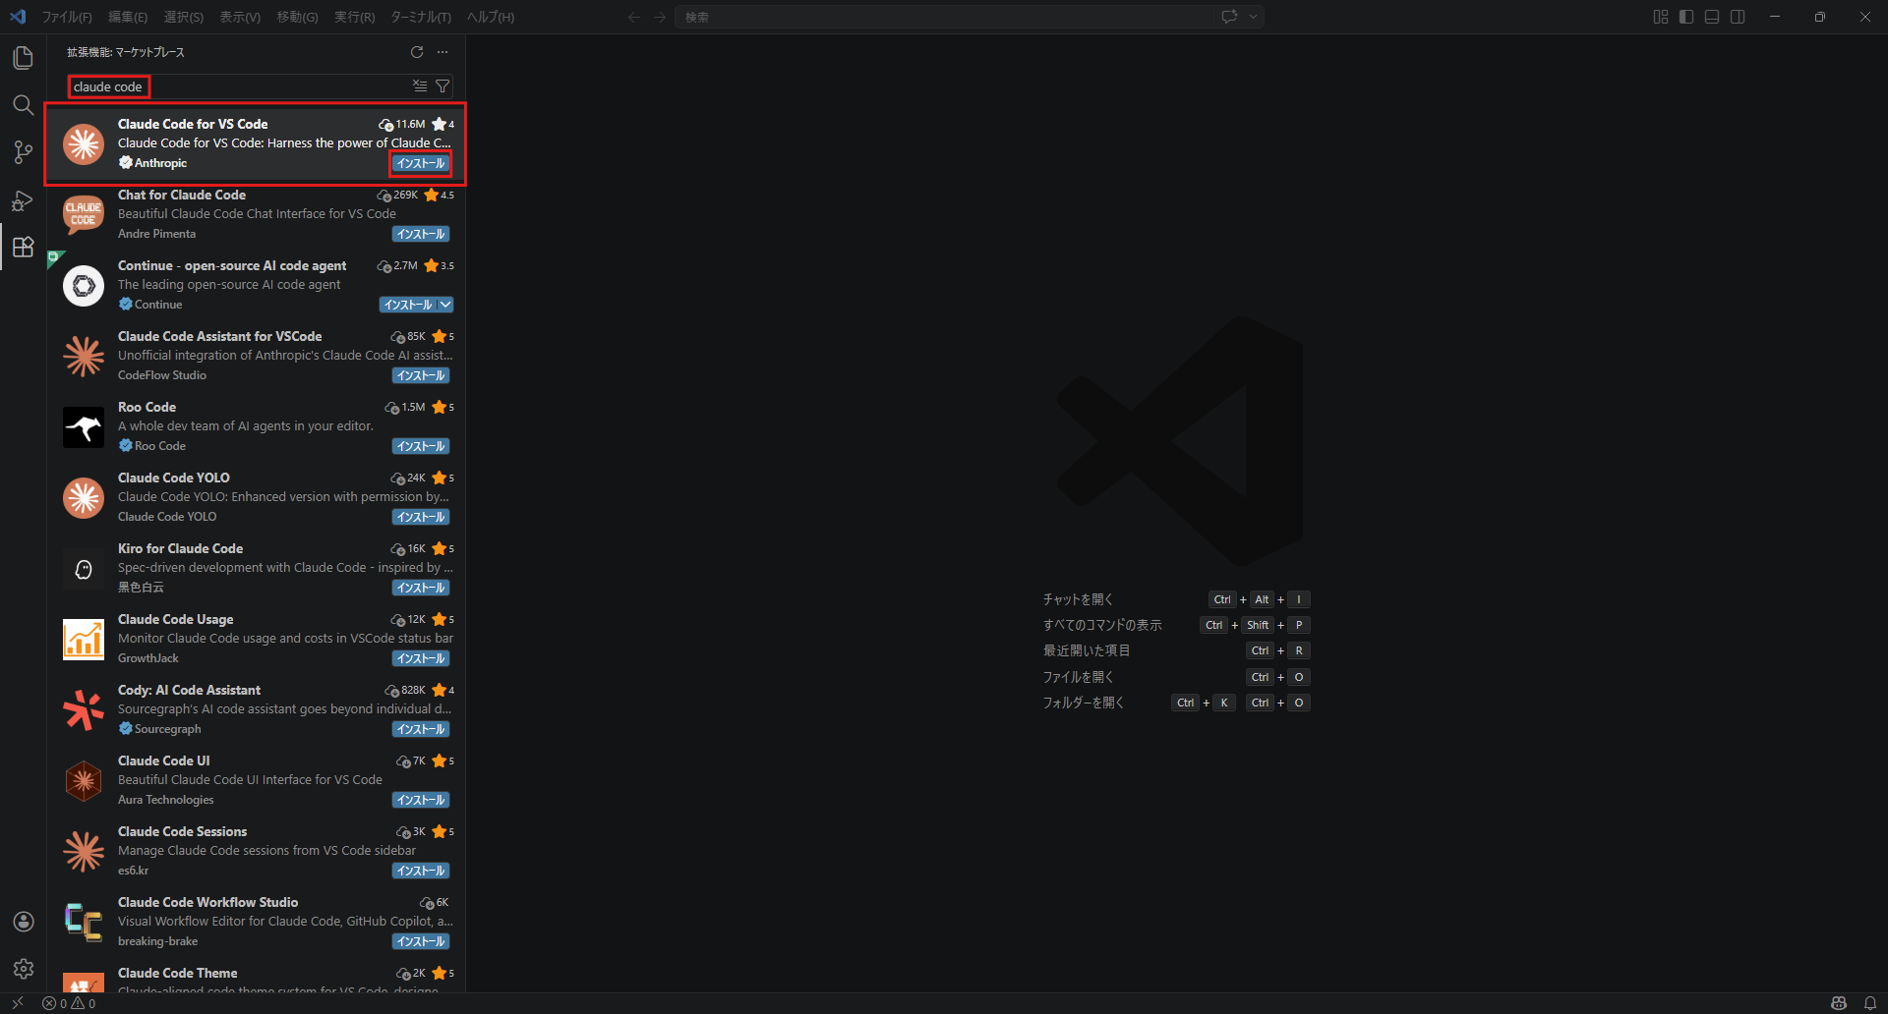This screenshot has width=1888, height=1014.
Task: Install the Roo Code extension
Action: (421, 446)
